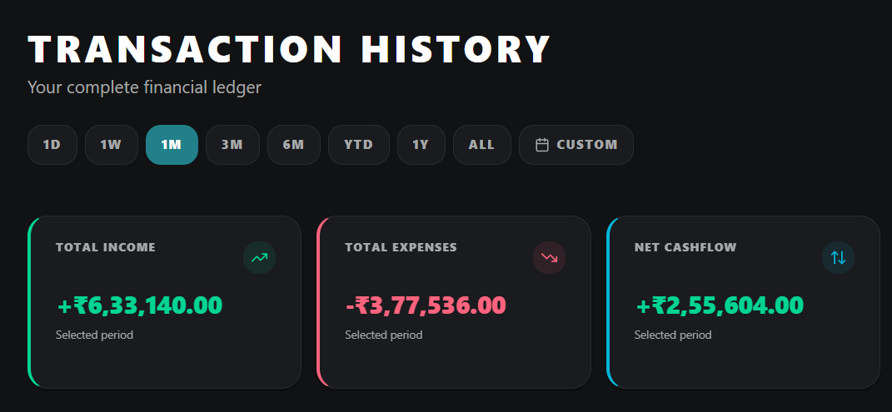Switch to the 6M period
Viewport: 892px width, 412px height.
[x=293, y=145]
